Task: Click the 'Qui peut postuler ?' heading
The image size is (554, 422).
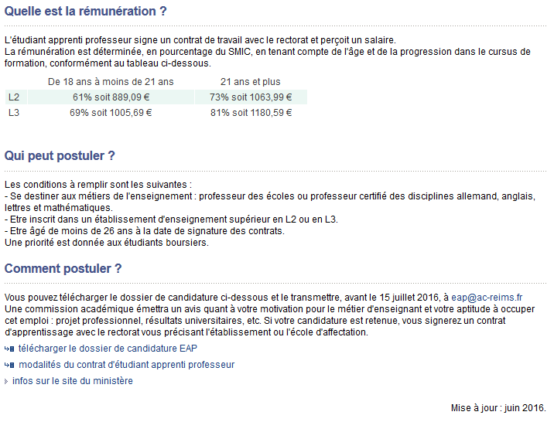Action: [x=60, y=155]
